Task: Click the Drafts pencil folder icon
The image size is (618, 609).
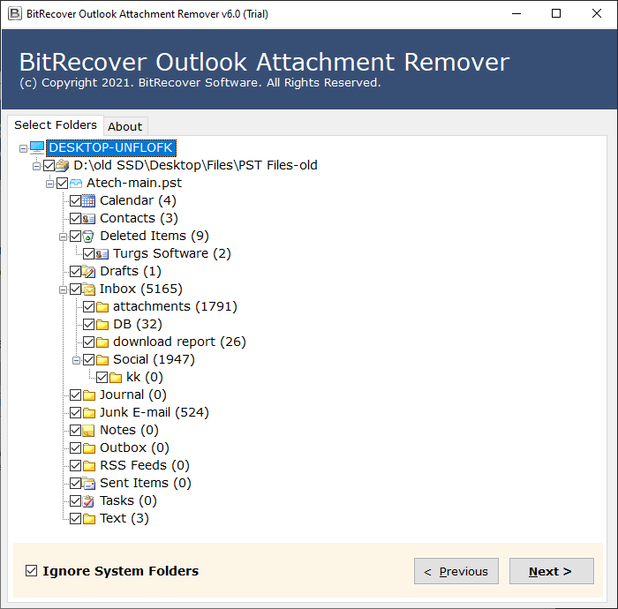Action: pyautogui.click(x=88, y=272)
